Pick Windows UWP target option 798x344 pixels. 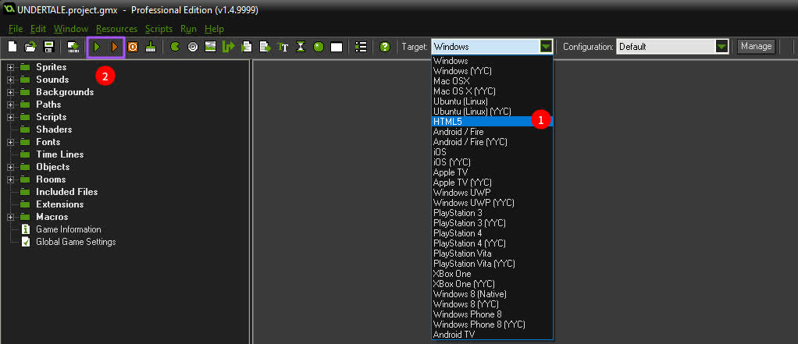pyautogui.click(x=492, y=193)
